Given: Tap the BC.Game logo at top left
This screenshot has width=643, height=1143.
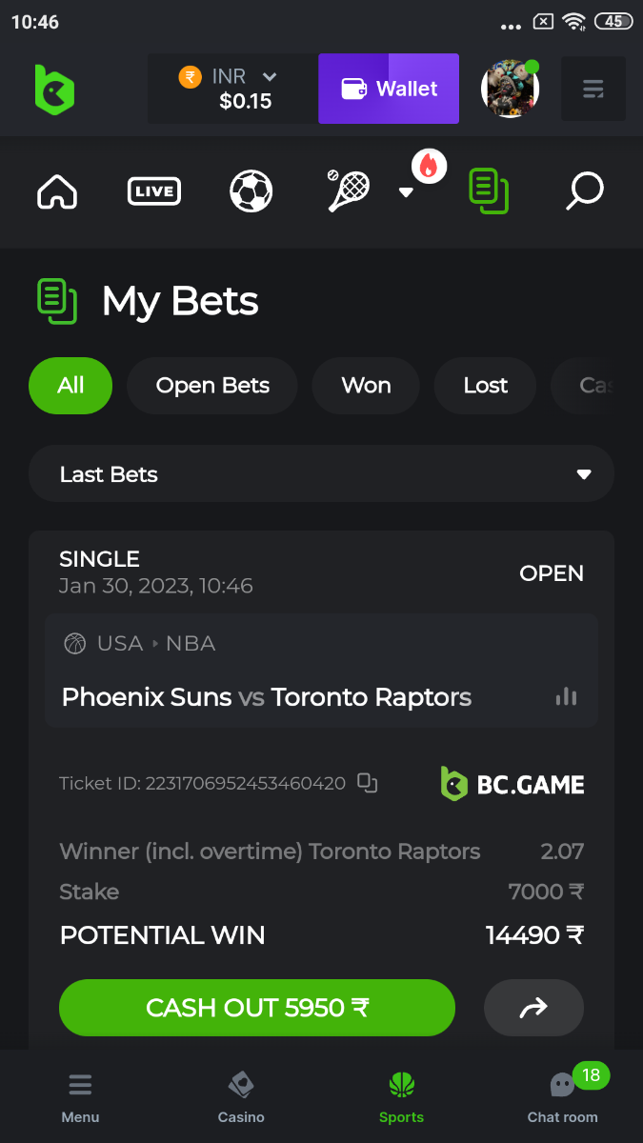Looking at the screenshot, I should click(x=54, y=90).
